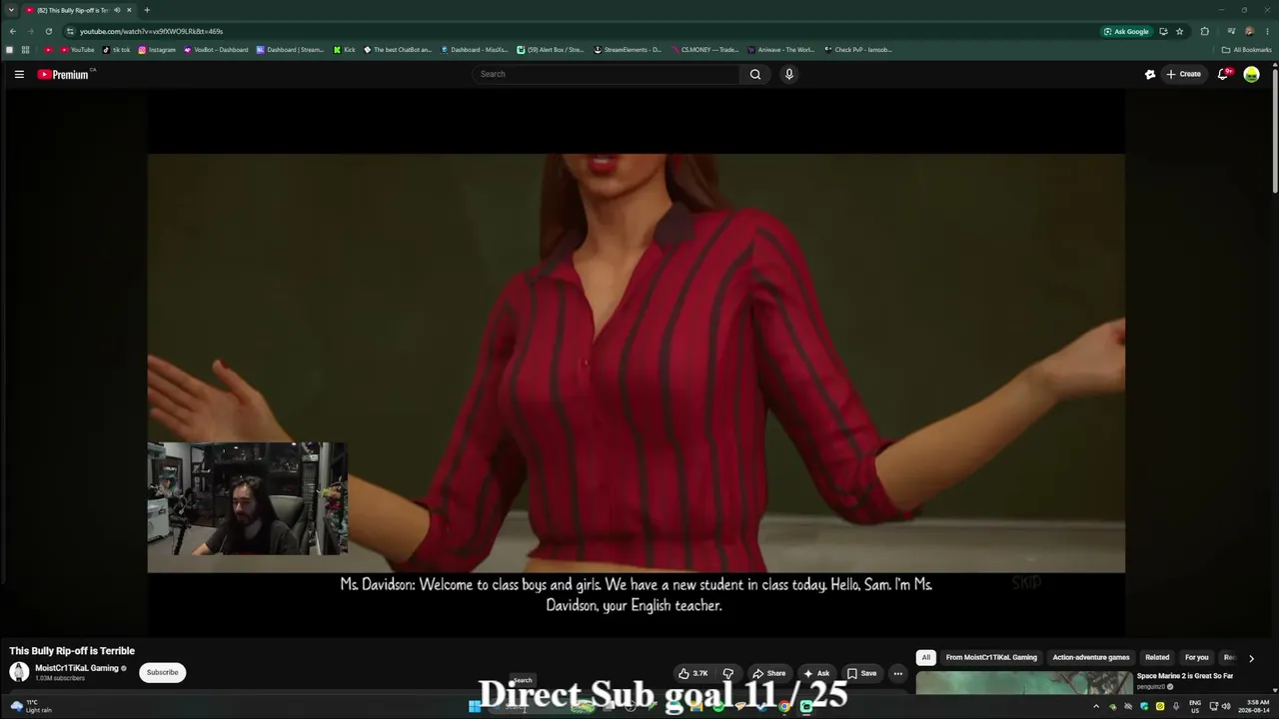Open the ENG US language switcher

point(1195,707)
